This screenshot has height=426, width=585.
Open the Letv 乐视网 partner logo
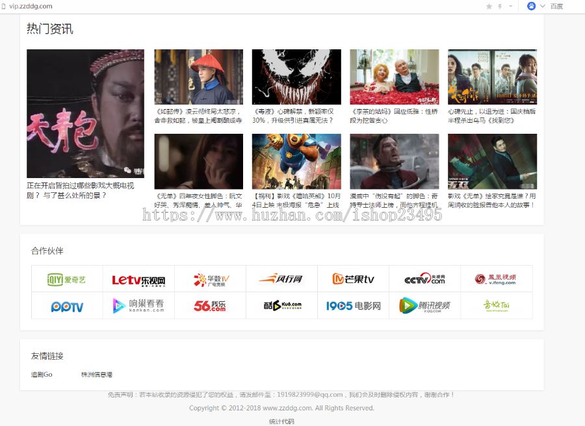coord(139,280)
